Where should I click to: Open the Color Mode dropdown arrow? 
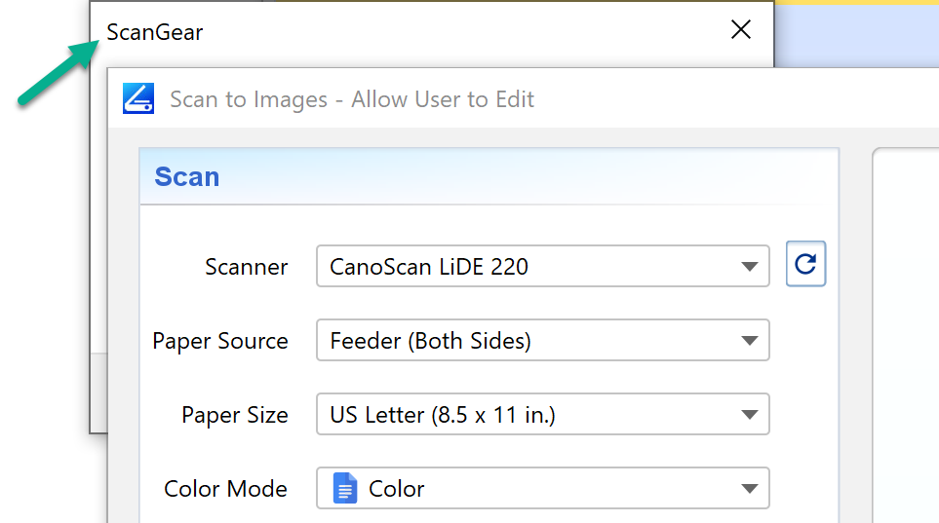click(749, 489)
